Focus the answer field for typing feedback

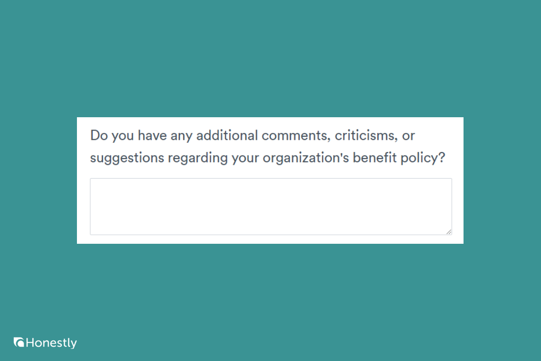click(x=270, y=206)
